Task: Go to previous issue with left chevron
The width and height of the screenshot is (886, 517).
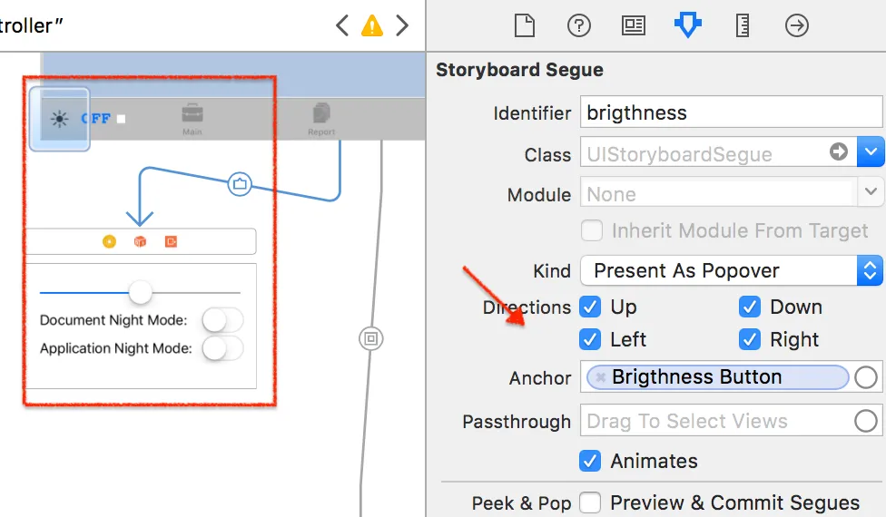Action: click(x=342, y=25)
